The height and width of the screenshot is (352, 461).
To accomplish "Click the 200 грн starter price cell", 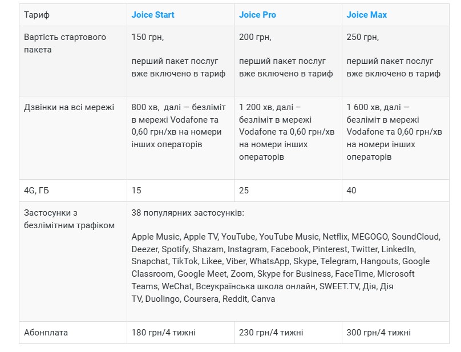I will click(x=288, y=61).
